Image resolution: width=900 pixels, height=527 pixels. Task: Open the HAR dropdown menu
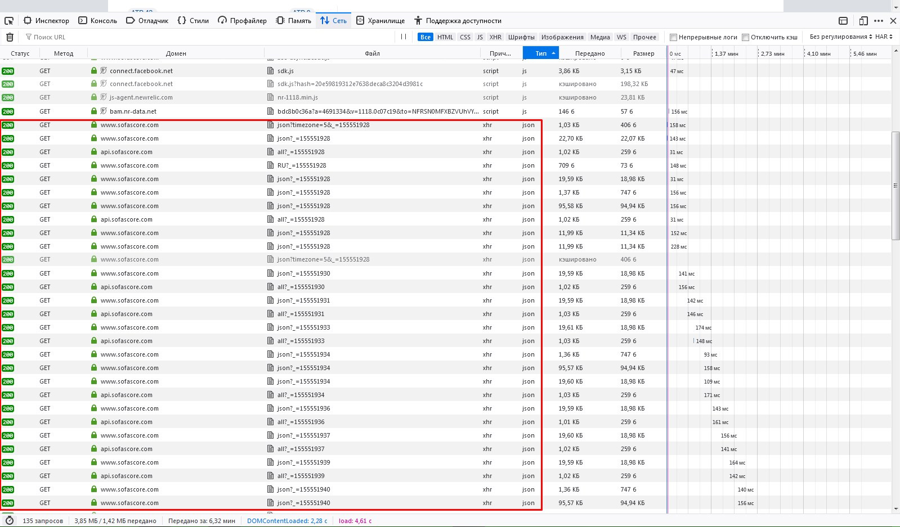click(x=884, y=37)
